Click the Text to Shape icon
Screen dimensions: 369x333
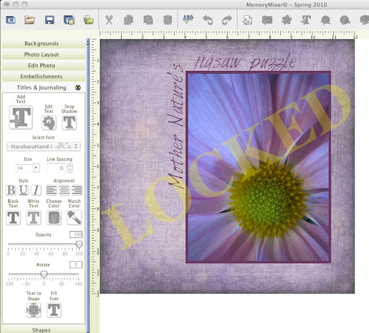coord(33,310)
